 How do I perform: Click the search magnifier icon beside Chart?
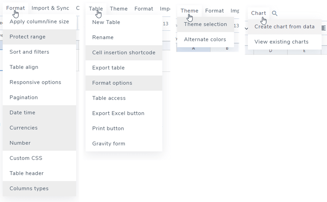click(x=275, y=14)
